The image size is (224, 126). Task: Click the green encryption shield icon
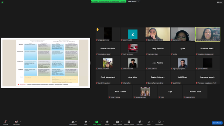(x=2, y=2)
